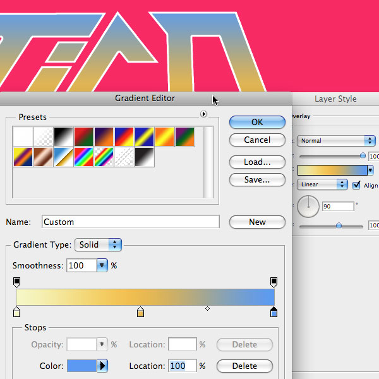Click the scale slider in Layer Style
The height and width of the screenshot is (379, 379).
[331, 226]
